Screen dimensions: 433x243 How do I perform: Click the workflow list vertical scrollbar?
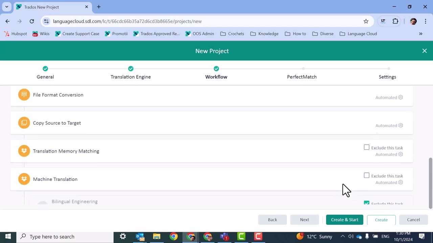click(x=431, y=183)
